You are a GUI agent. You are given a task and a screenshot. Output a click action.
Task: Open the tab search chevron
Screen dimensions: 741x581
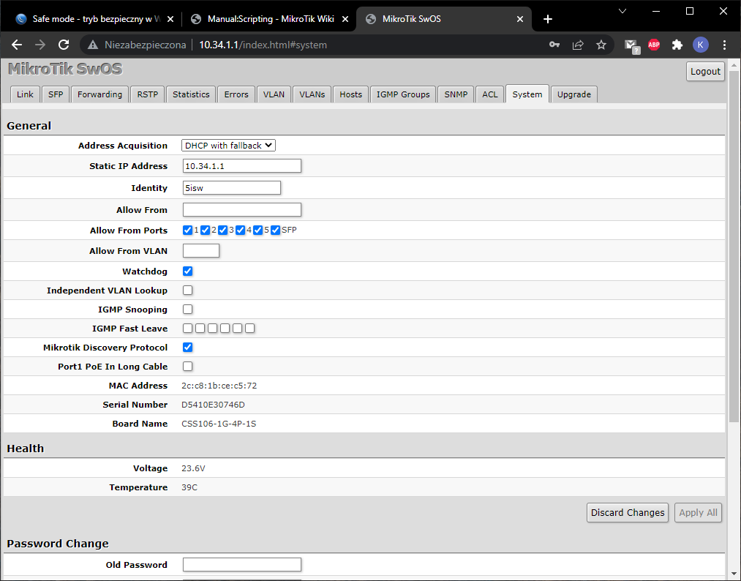click(x=622, y=12)
